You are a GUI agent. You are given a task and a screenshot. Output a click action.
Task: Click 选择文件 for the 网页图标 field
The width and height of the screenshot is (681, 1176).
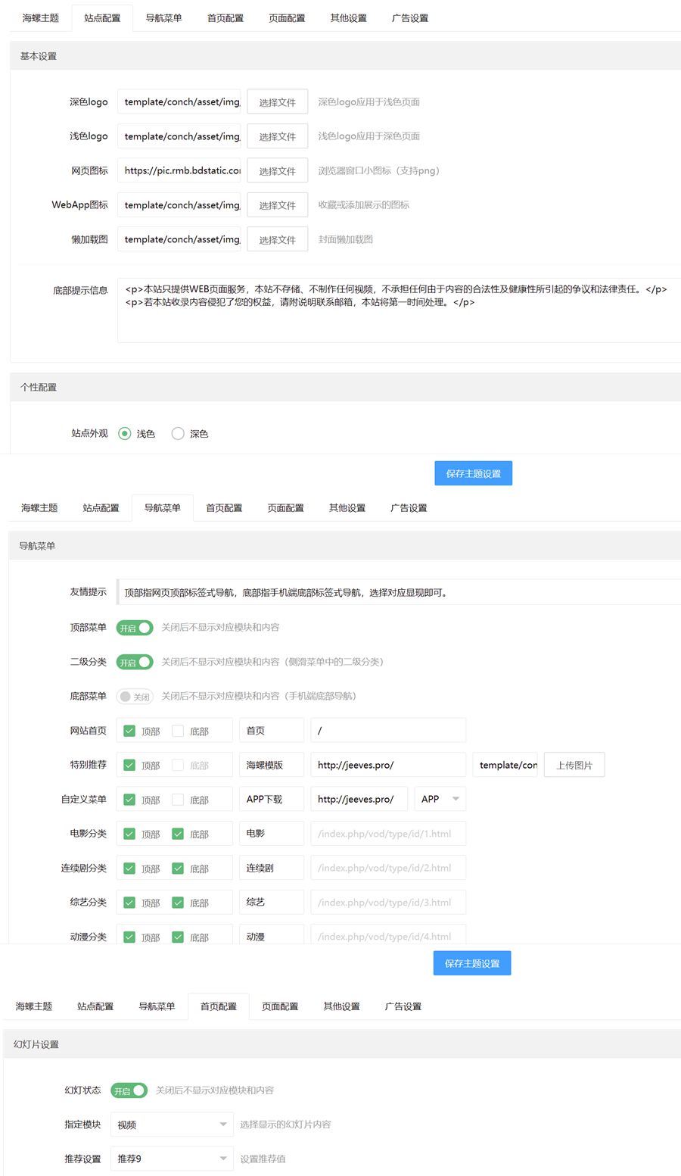point(277,170)
